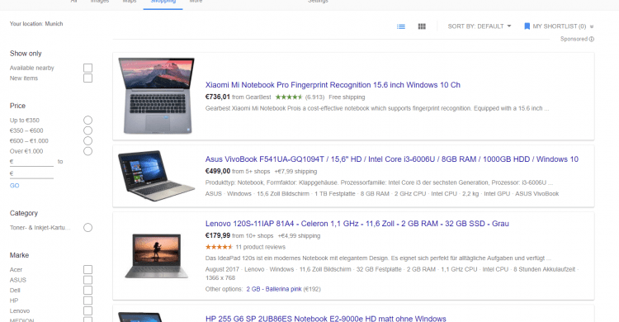Check the New items filter
This screenshot has height=322, width=619.
point(87,78)
